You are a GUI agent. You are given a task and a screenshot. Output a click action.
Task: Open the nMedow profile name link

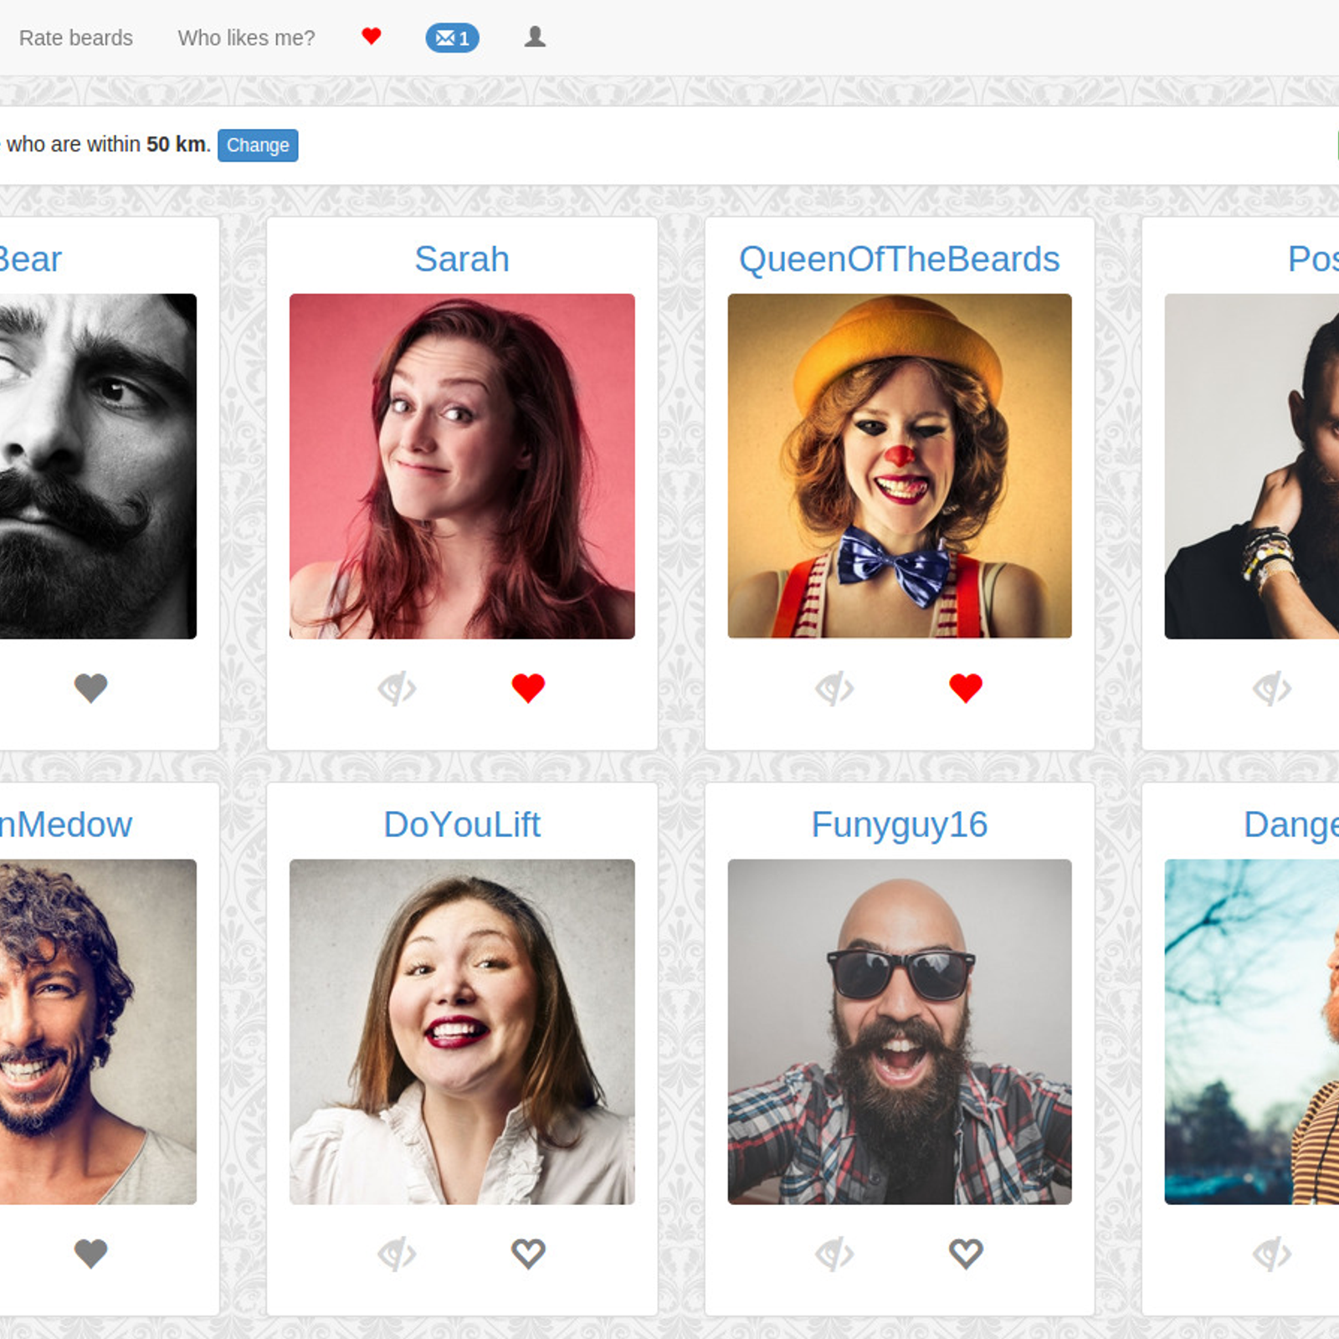pos(66,825)
